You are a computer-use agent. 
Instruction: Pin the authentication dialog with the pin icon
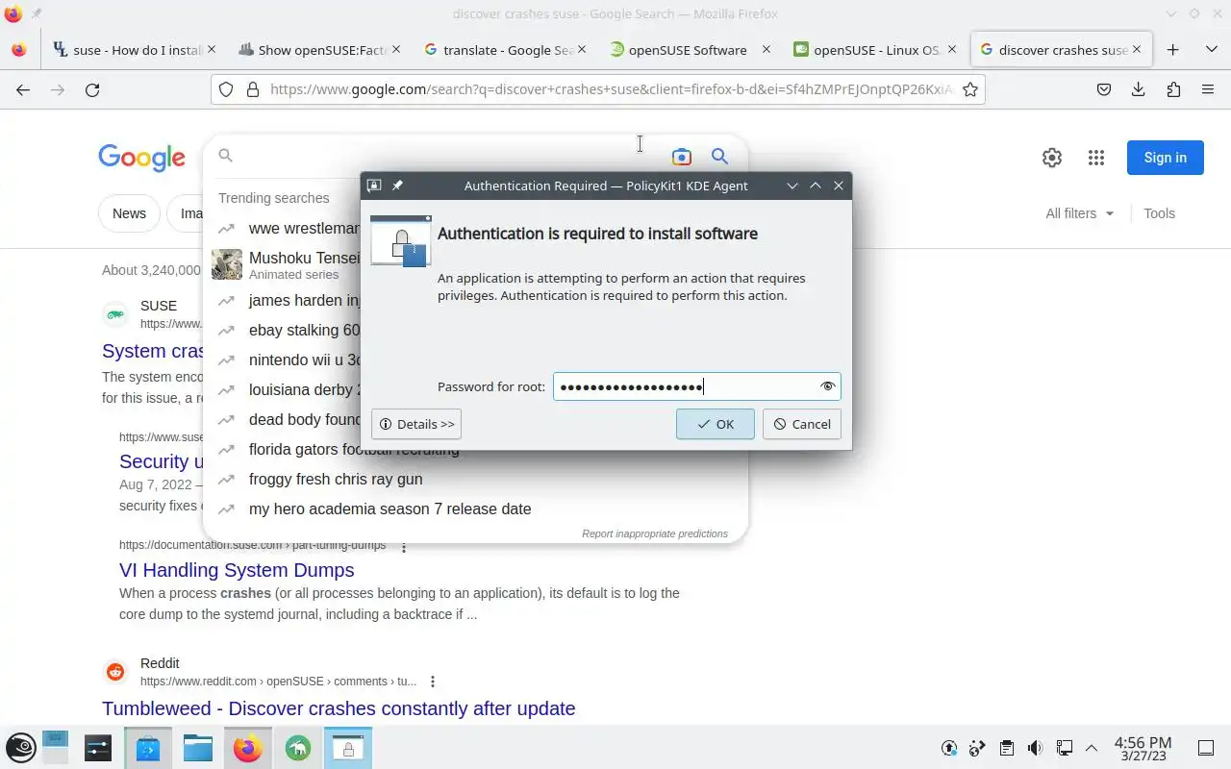397,186
